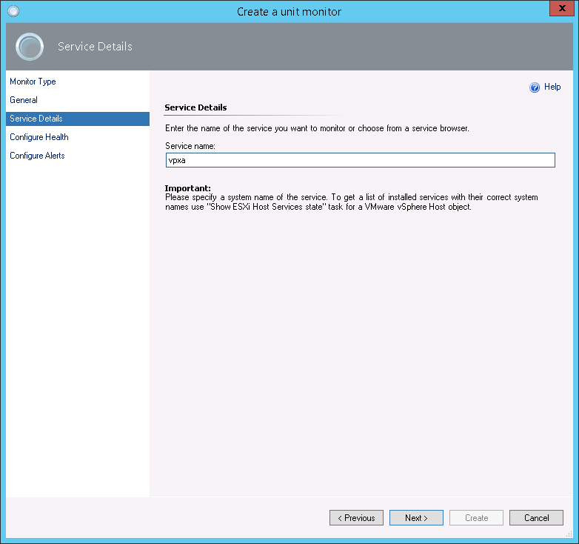Click the "Create a unit monitor" title bar
Screen dimensions: 579x544
point(289,11)
